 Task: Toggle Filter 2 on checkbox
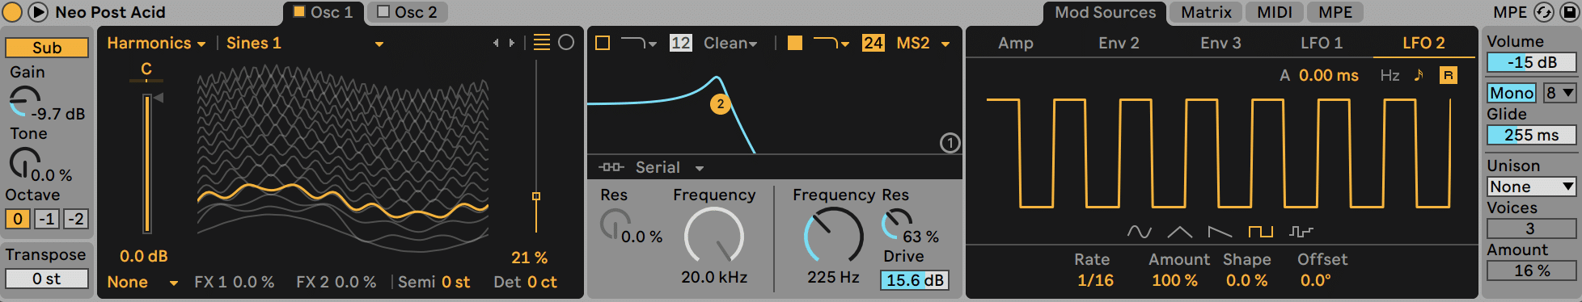(795, 43)
